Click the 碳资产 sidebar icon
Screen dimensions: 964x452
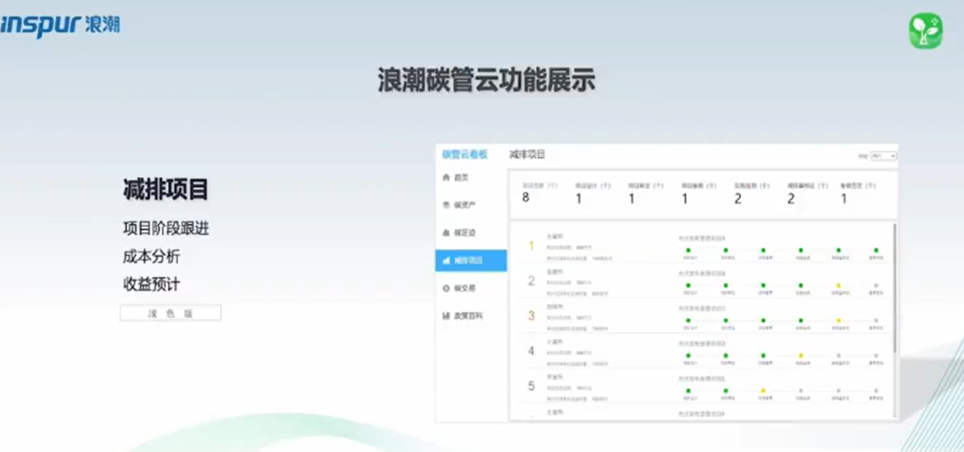point(446,205)
